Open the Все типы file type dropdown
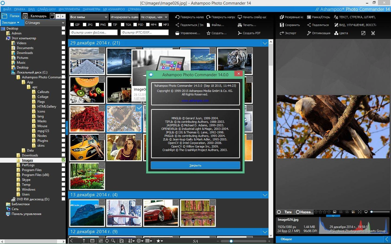 click(x=89, y=17)
